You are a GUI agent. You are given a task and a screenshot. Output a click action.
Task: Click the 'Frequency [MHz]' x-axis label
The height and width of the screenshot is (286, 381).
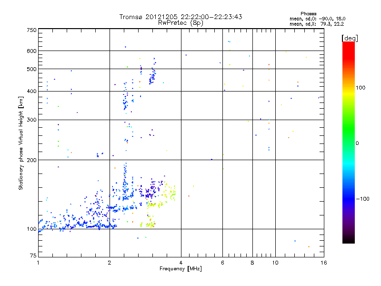pos(180,269)
